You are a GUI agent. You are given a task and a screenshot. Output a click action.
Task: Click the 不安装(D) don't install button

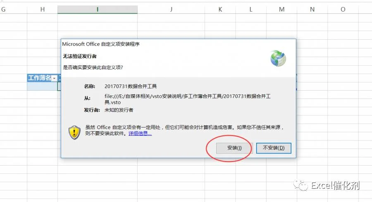point(274,148)
